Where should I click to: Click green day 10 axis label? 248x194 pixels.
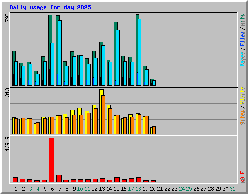80,189
